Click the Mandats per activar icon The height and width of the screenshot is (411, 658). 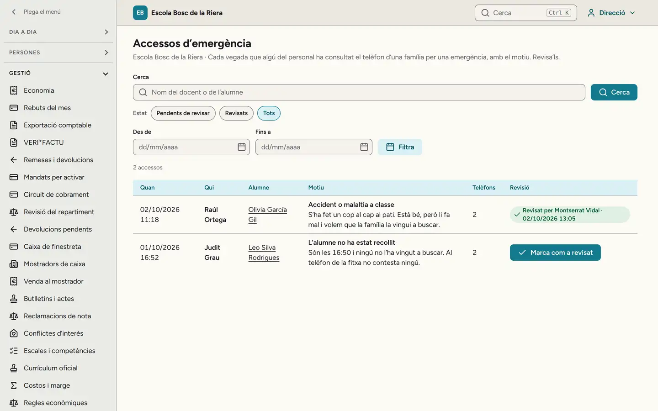(14, 177)
